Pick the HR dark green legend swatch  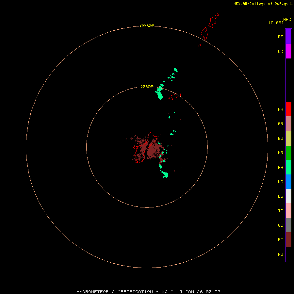288,153
